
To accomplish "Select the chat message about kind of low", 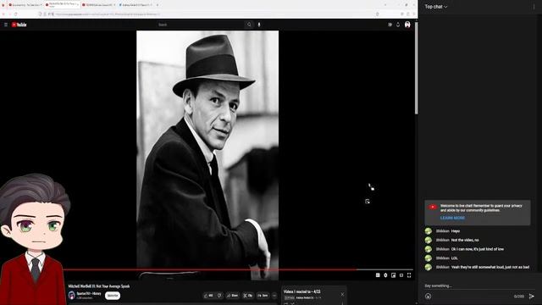I will click(x=477, y=249).
